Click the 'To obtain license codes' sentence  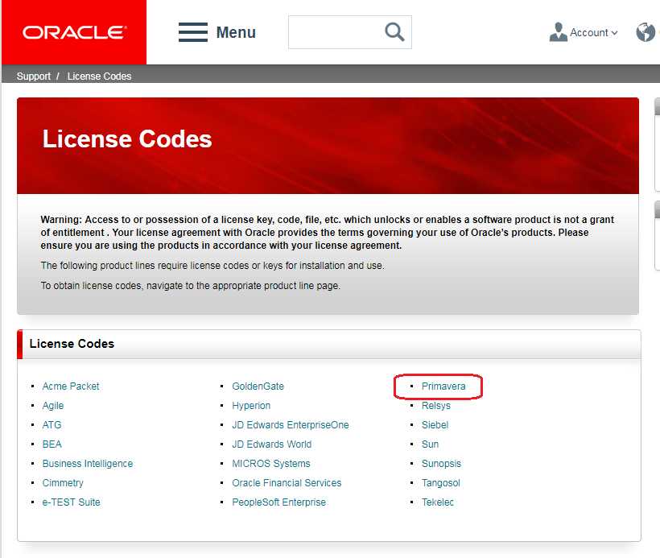tap(190, 286)
